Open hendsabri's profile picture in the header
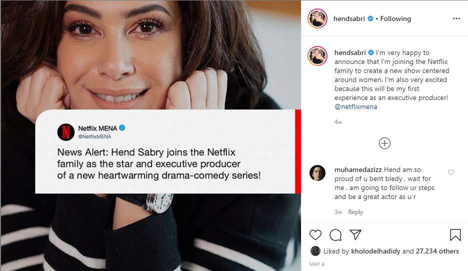 (318, 18)
